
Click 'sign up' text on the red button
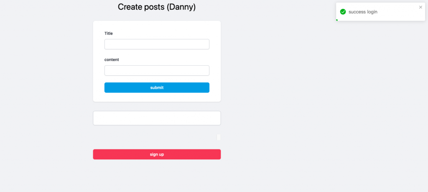[x=157, y=154]
